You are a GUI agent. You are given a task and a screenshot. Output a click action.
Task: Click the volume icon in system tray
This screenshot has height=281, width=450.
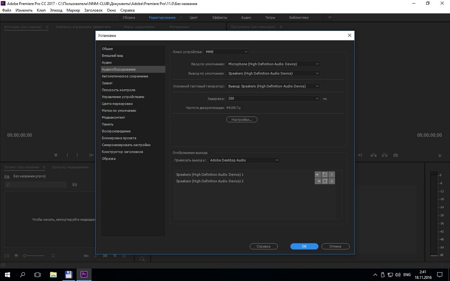[x=398, y=275]
